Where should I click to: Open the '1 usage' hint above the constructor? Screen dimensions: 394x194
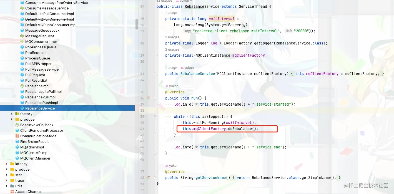(171, 68)
